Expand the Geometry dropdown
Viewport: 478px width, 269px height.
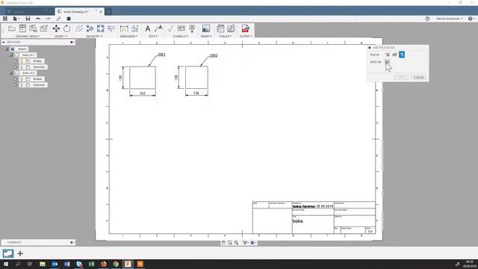pos(94,37)
